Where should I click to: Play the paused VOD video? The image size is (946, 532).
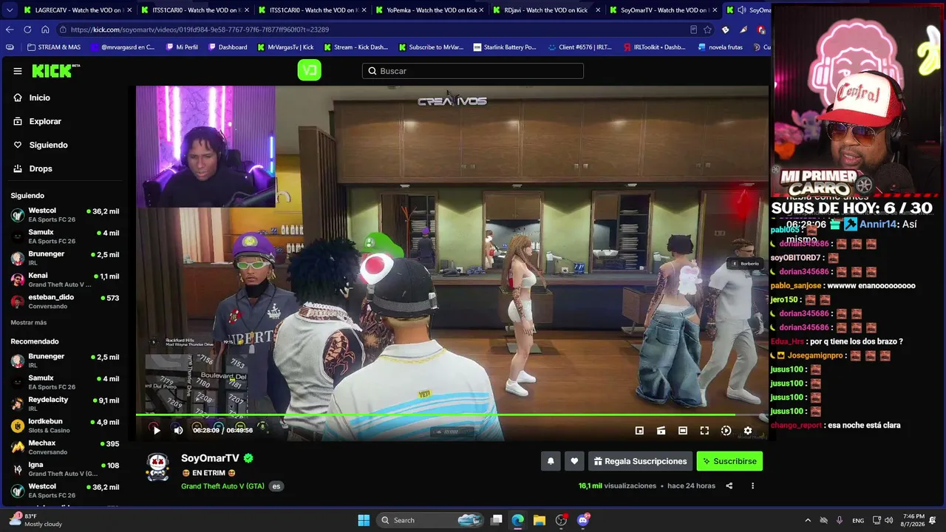coord(156,430)
